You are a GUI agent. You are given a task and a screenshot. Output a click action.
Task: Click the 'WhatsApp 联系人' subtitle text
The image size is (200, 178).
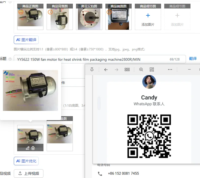tap(149, 104)
